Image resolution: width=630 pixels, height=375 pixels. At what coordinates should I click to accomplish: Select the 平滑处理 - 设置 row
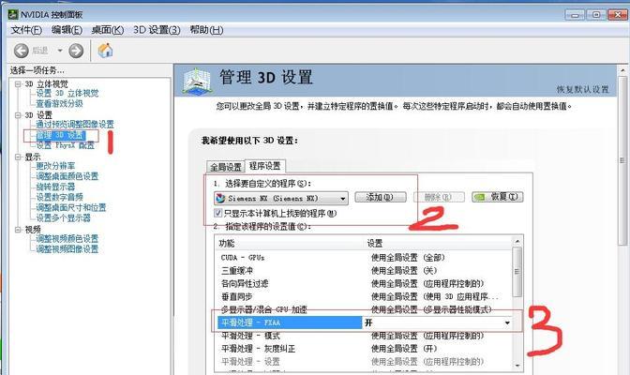pyautogui.click(x=364, y=362)
